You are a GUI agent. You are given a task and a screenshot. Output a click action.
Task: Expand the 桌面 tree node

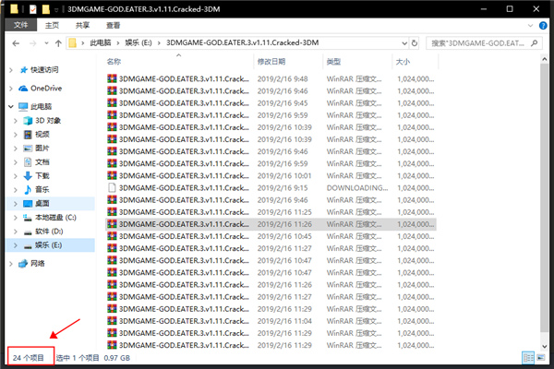point(15,203)
